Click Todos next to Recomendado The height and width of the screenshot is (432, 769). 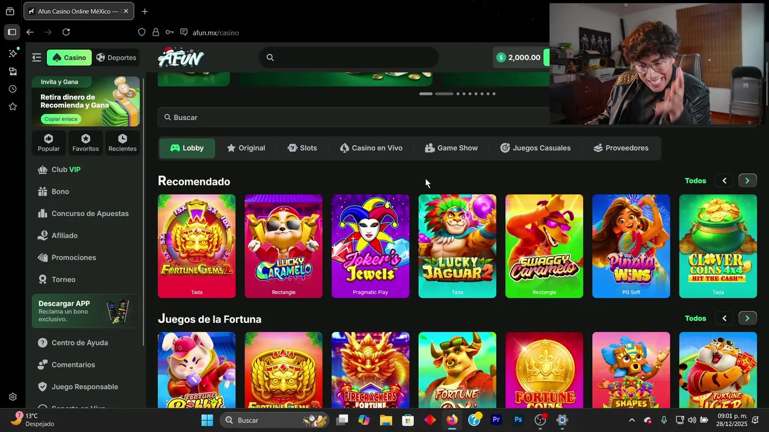(x=695, y=181)
